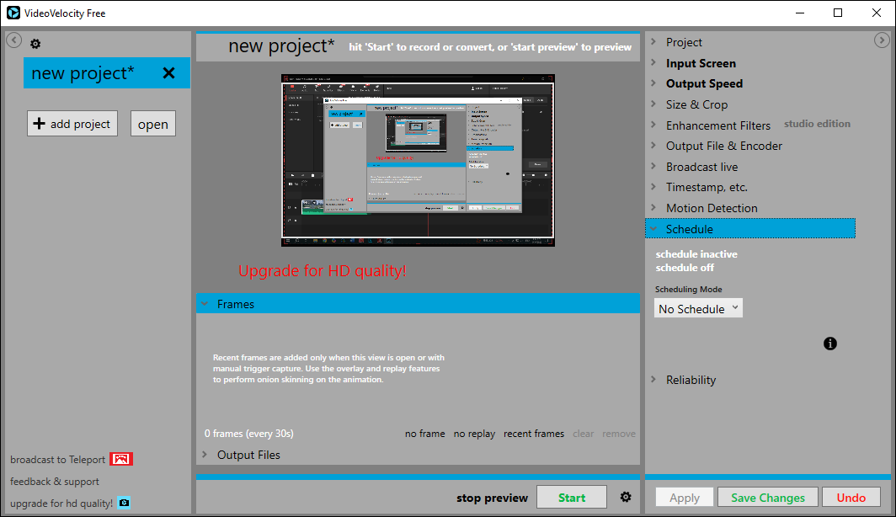Viewport: 896px width, 517px height.
Task: Open the Input Screen settings section
Action: click(701, 62)
